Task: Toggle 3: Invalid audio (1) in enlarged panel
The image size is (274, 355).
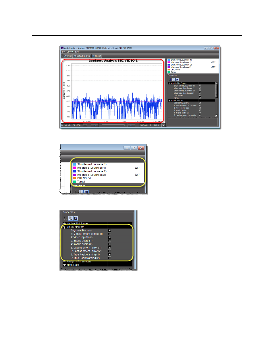Action: point(109,241)
